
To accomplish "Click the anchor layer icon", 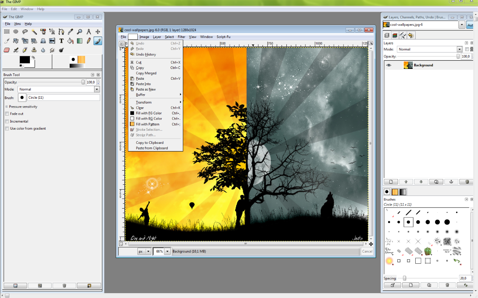I will [451, 182].
